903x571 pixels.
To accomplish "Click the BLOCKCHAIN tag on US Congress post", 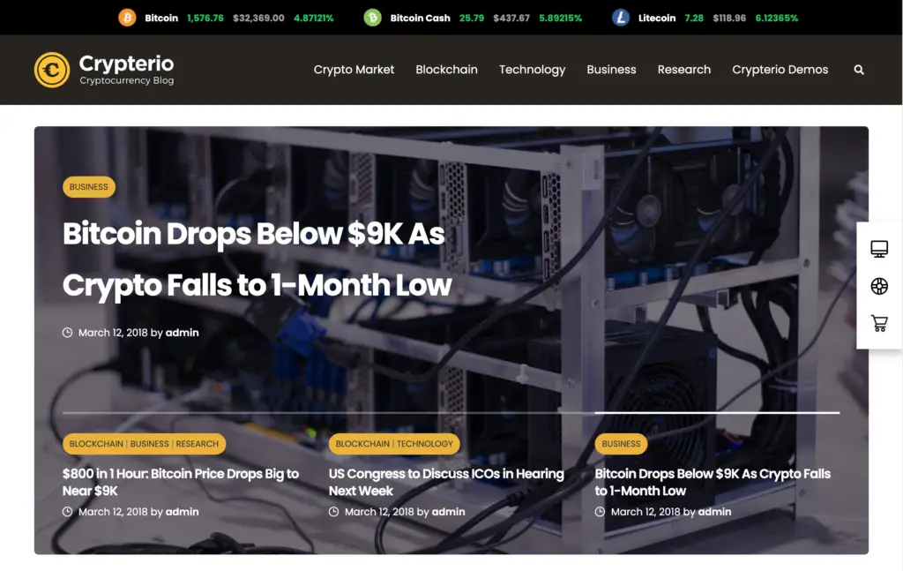I will click(362, 444).
